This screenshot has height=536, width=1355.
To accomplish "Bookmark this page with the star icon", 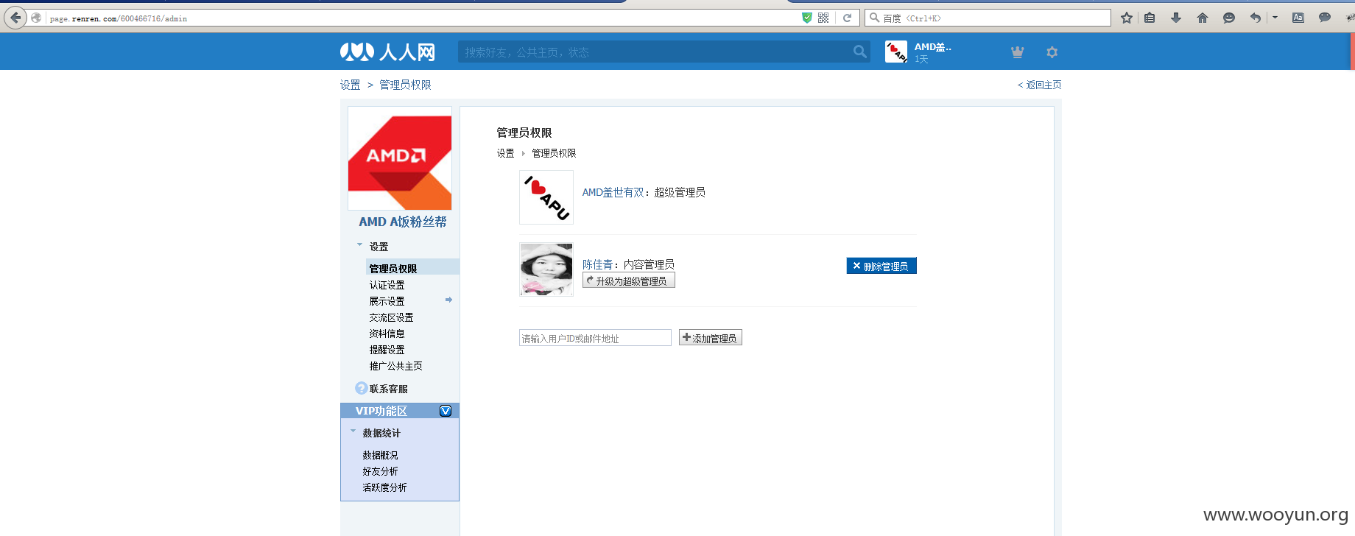I will [1127, 18].
